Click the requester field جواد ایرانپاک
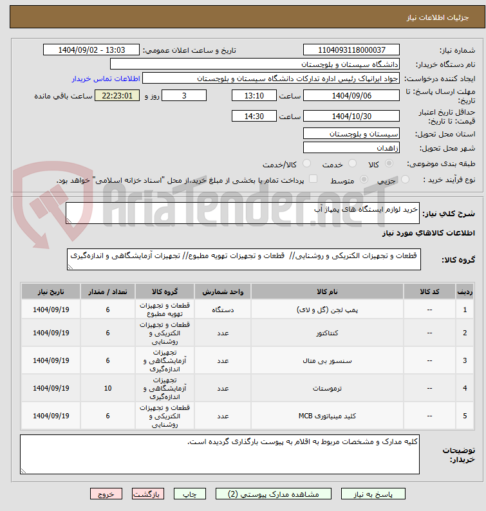This screenshot has height=511, width=486. [x=271, y=79]
